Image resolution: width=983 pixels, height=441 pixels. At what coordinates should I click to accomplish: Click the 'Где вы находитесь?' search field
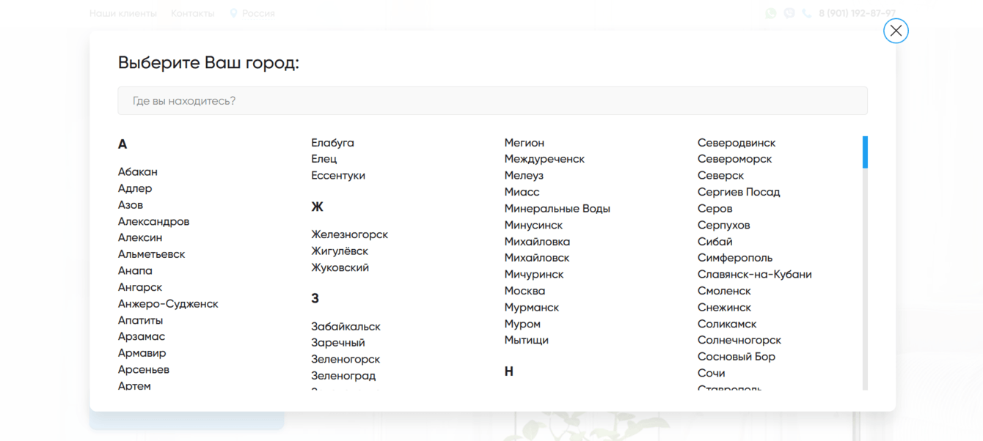coord(492,101)
